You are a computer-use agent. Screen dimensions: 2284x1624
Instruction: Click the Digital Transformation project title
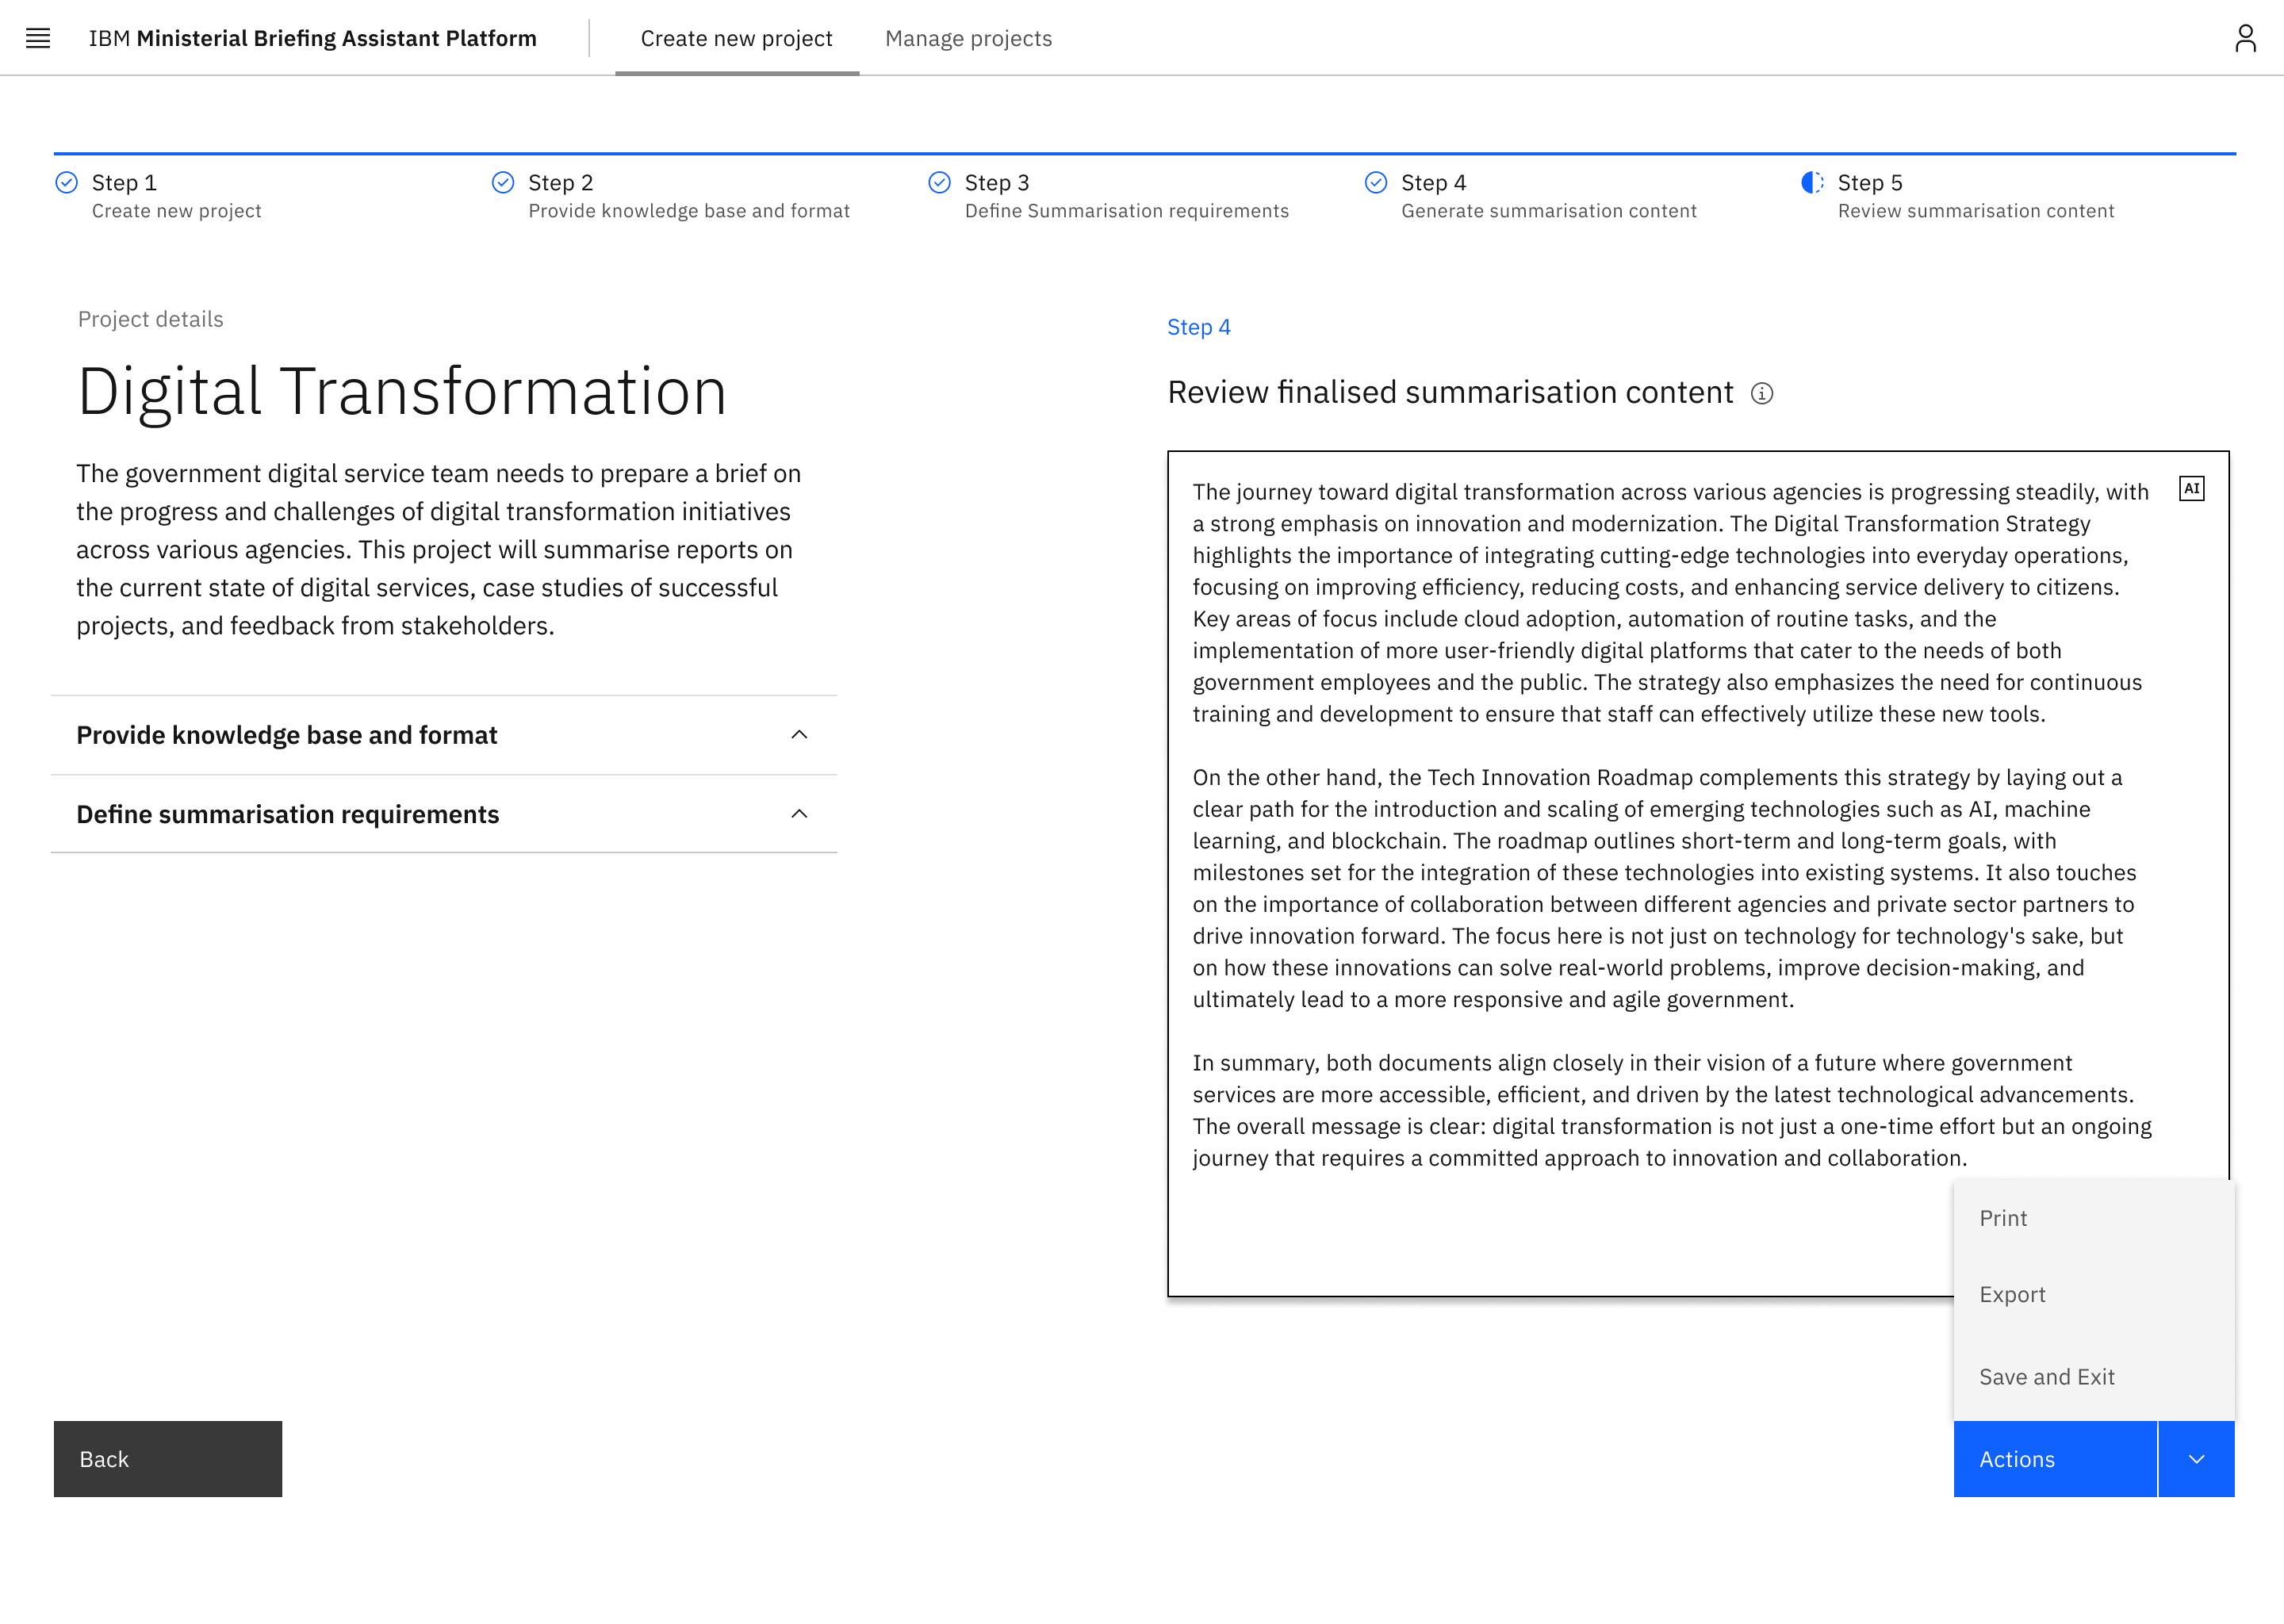pyautogui.click(x=402, y=391)
